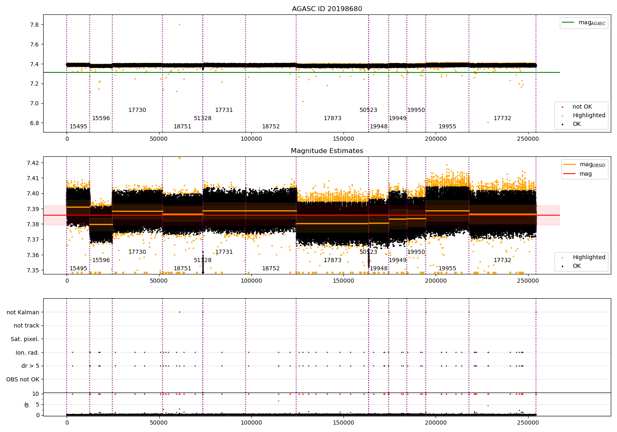Click obsid label 17730 in AGASC plot

(137, 110)
